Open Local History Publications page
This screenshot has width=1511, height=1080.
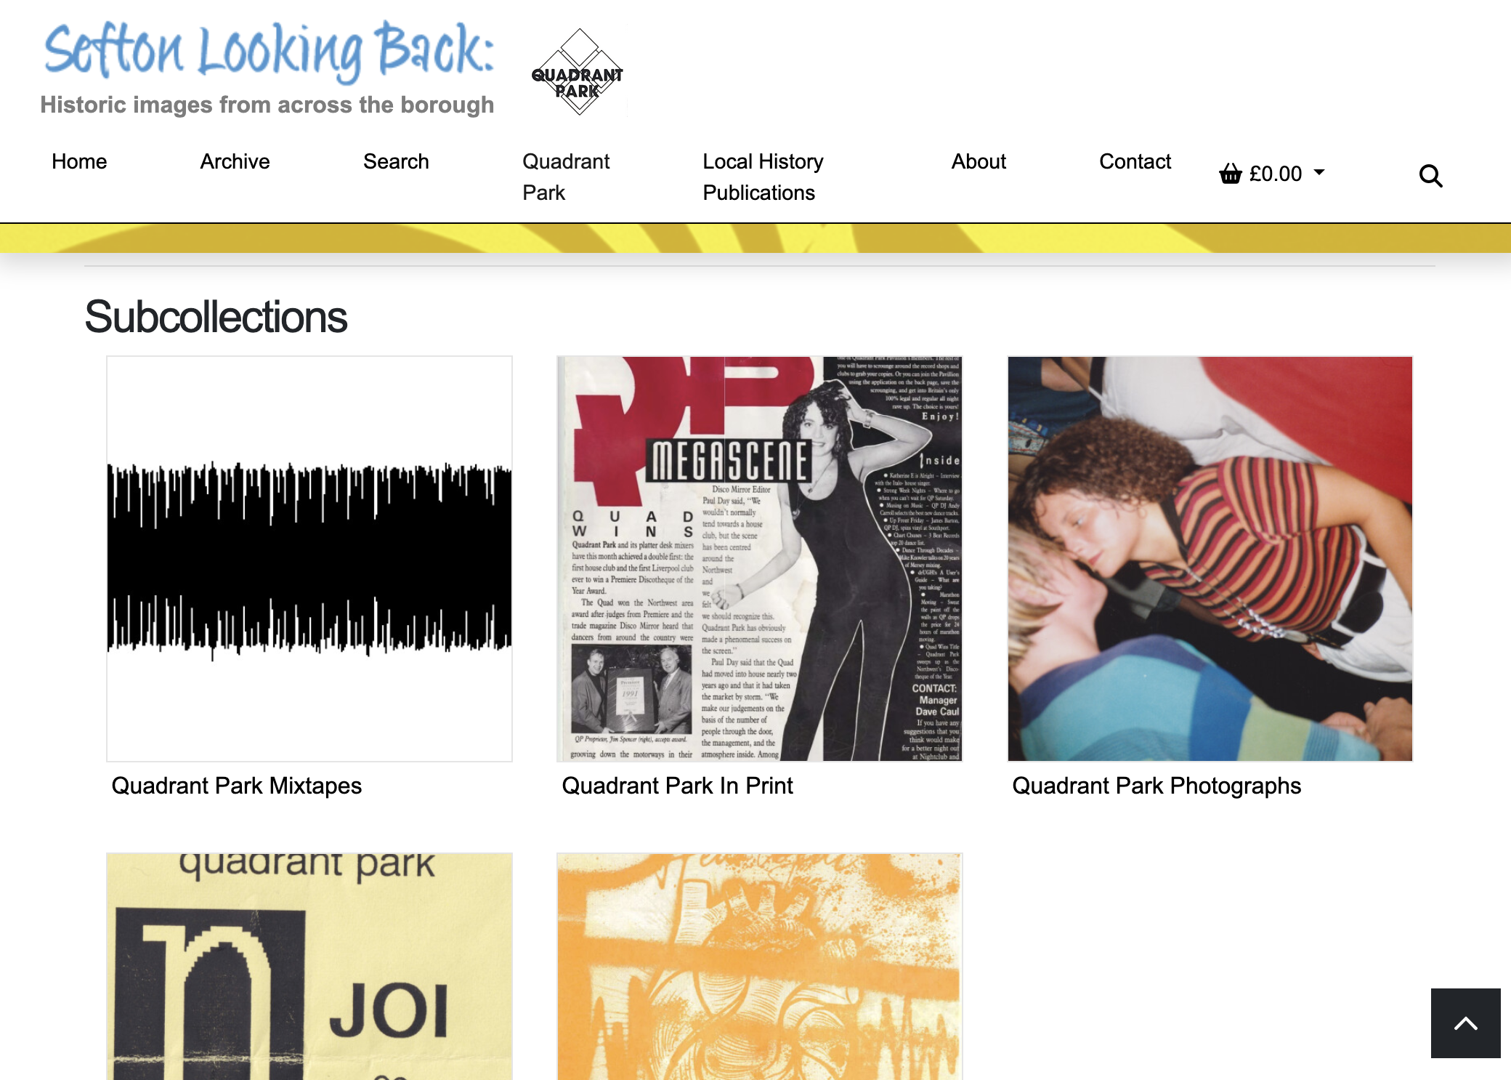[763, 177]
